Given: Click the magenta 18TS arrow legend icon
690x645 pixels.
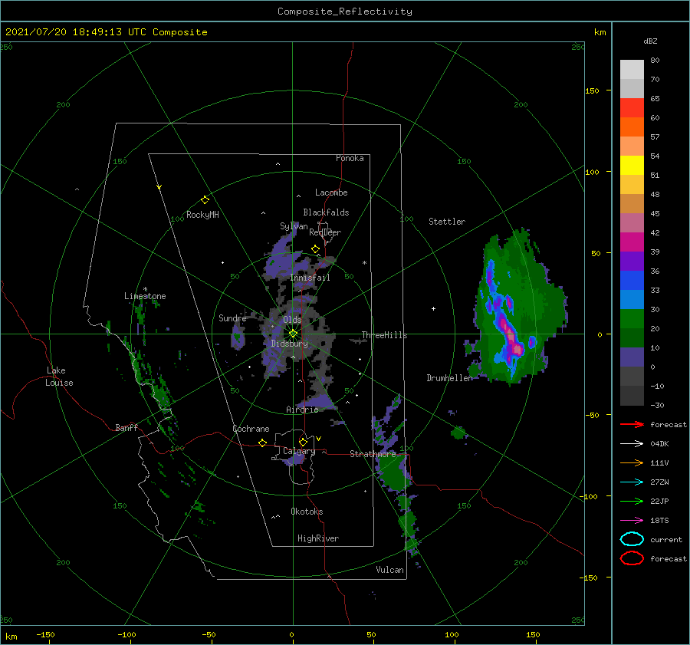Looking at the screenshot, I should (x=632, y=521).
